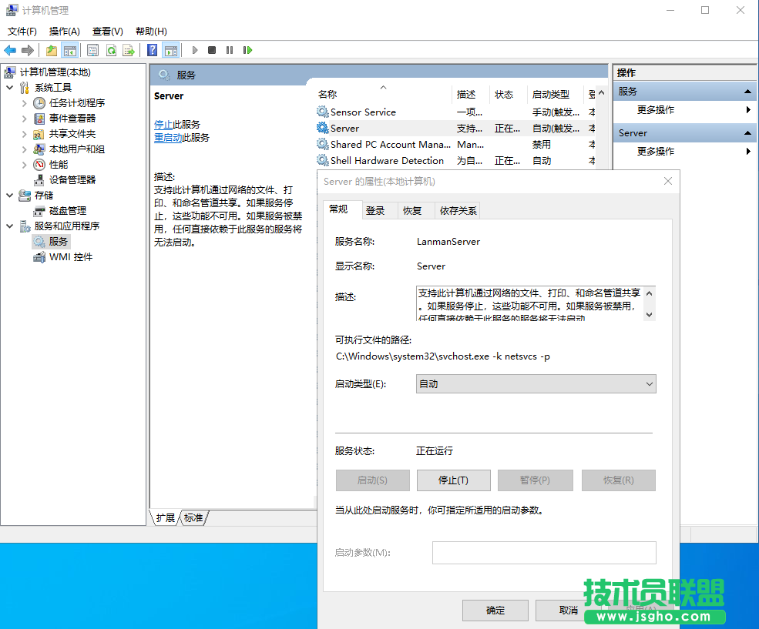
Task: Open the Action menu
Action: tap(64, 32)
